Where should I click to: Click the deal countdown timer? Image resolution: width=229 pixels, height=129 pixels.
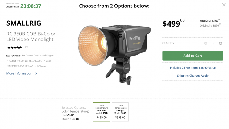point(31,6)
